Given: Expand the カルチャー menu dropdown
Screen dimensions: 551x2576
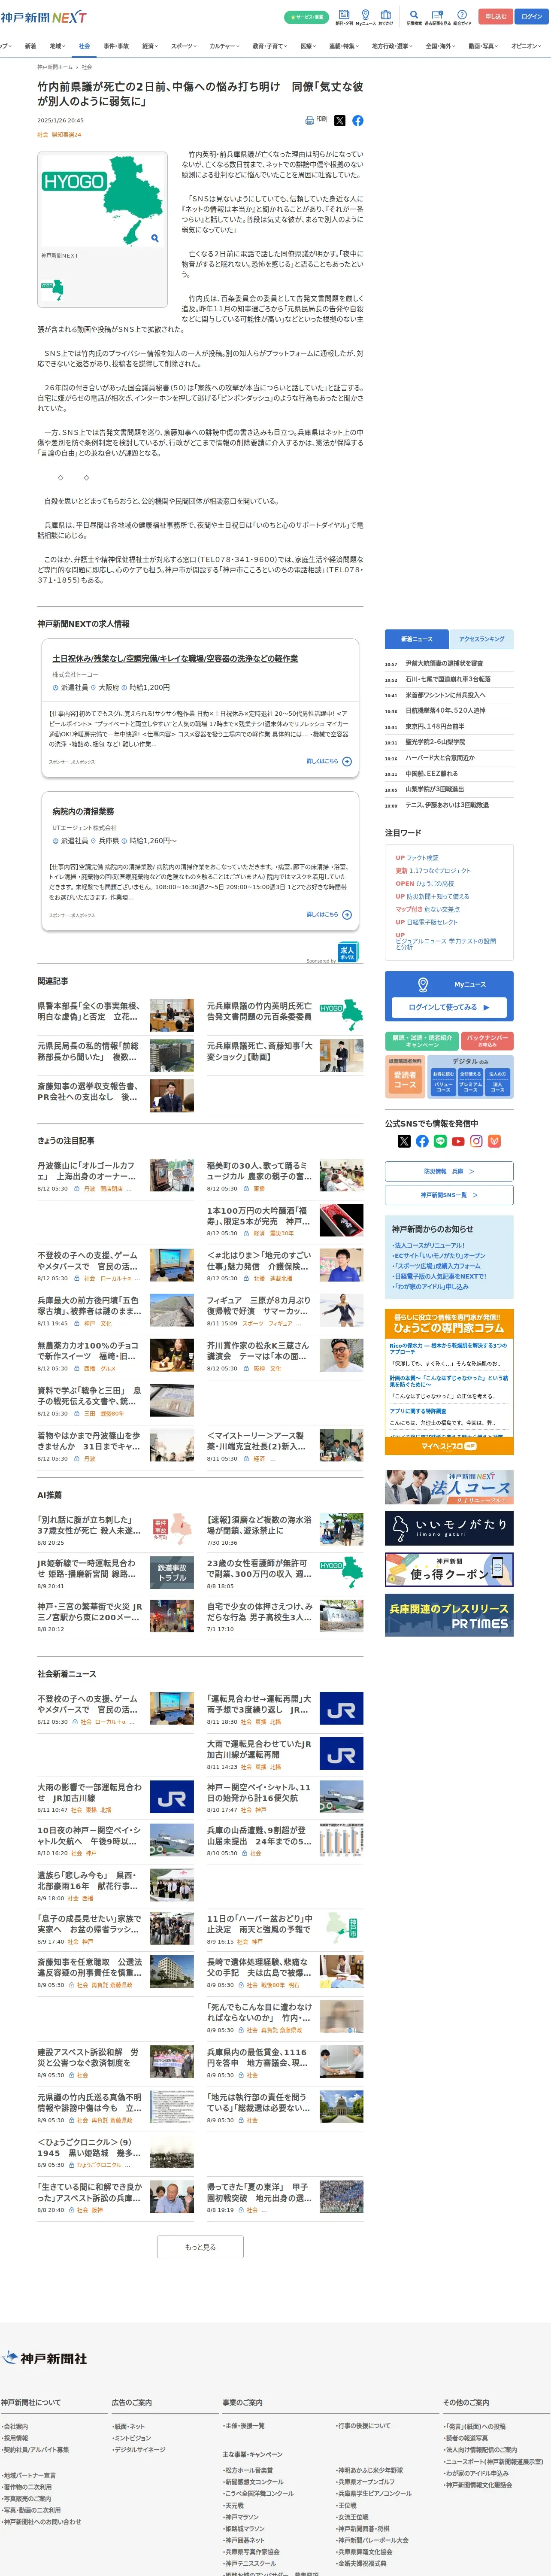Looking at the screenshot, I should (x=225, y=46).
